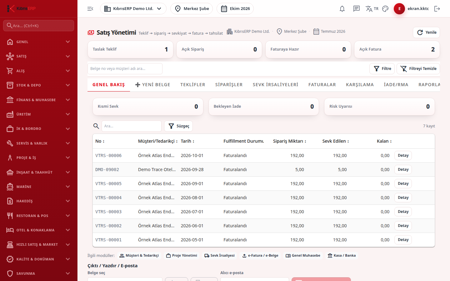This screenshot has width=450, height=281.
Task: Sort the table by Tarih column header
Action: coord(187,141)
